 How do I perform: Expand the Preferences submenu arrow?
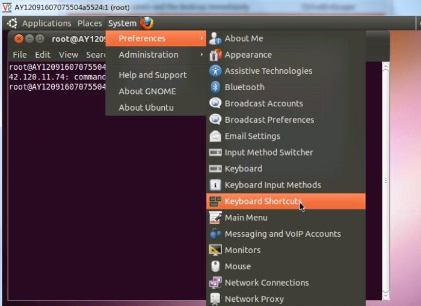click(201, 38)
